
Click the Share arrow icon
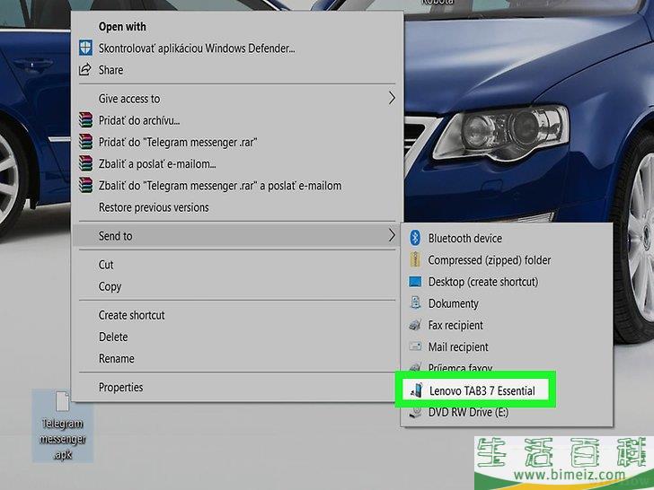(85, 70)
